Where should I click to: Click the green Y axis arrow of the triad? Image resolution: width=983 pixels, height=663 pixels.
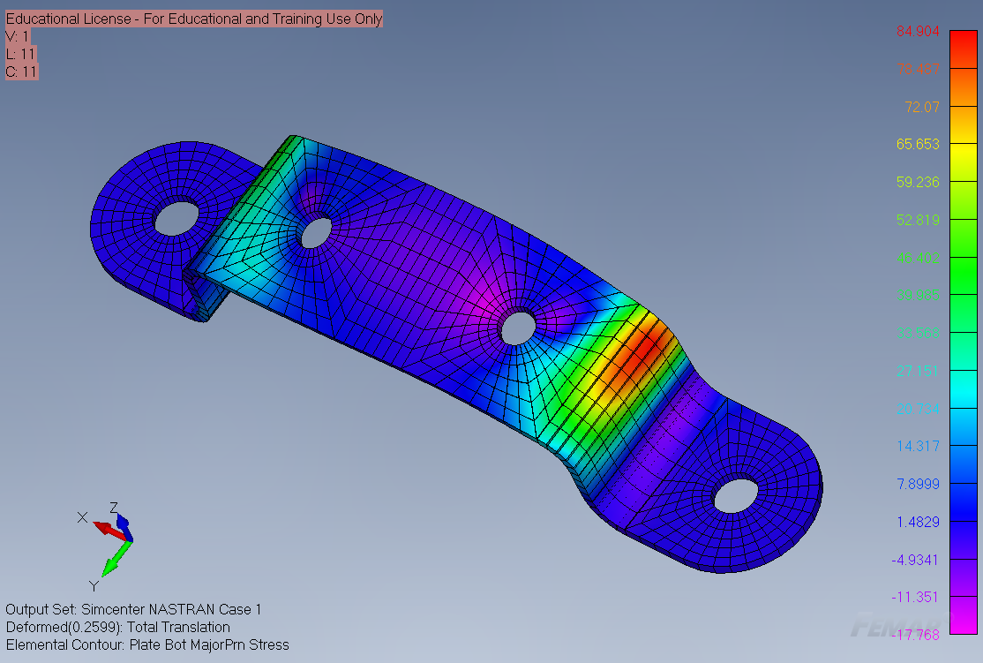point(116,559)
